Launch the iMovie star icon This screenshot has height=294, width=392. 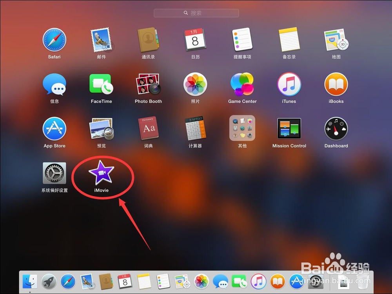[101, 172]
